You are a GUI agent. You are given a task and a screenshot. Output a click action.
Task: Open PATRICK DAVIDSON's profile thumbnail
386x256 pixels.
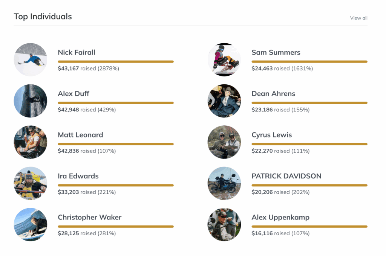224,183
